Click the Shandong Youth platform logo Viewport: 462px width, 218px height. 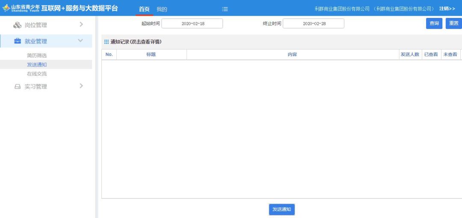6,9
